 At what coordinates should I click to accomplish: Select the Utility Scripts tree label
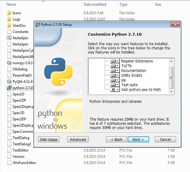click(x=132, y=75)
